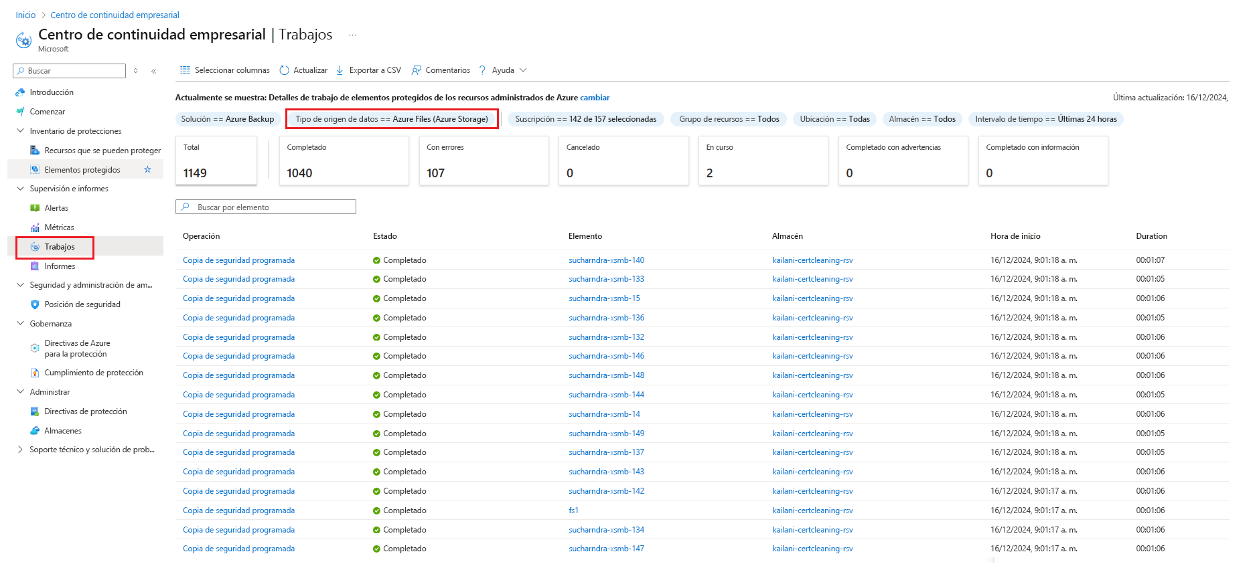Open the Alertas icon in sidebar

(x=35, y=208)
